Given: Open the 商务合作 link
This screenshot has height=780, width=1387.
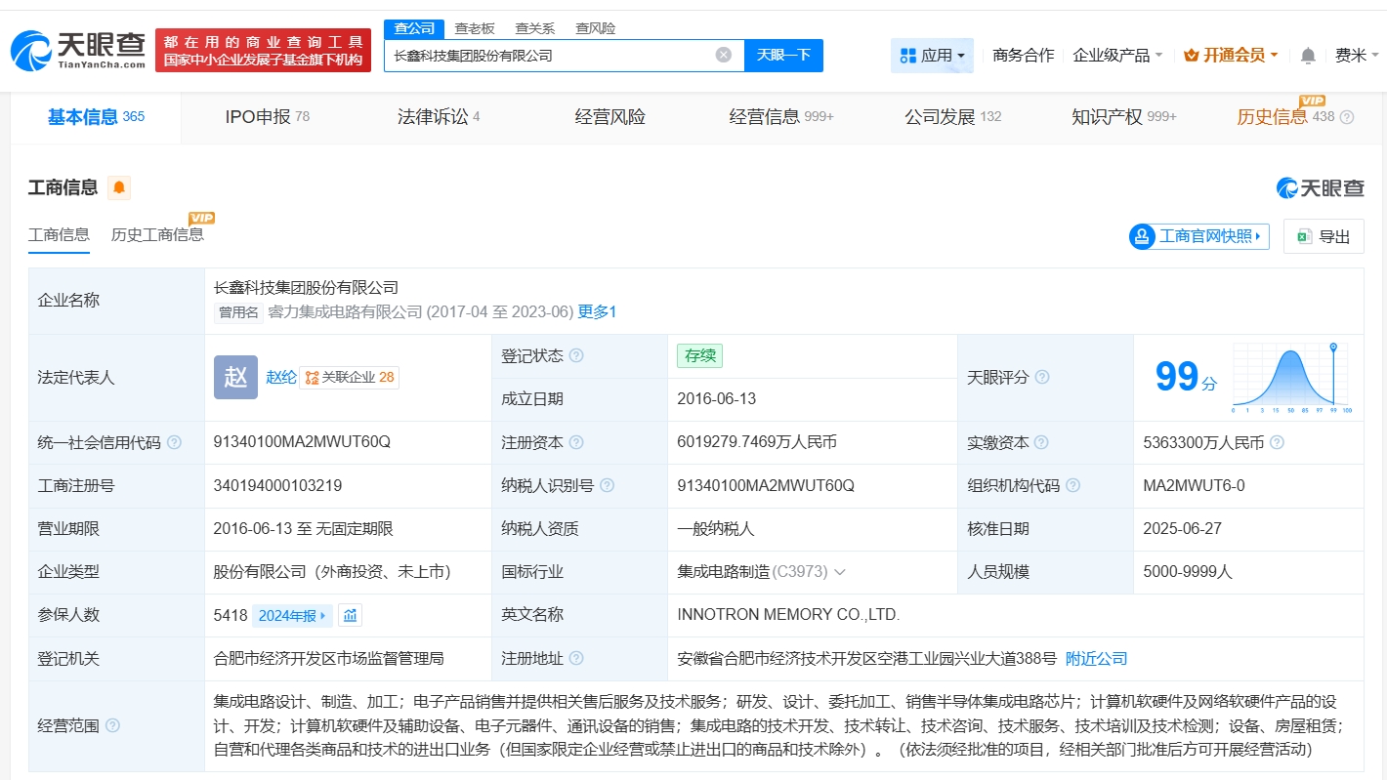Looking at the screenshot, I should point(1024,56).
